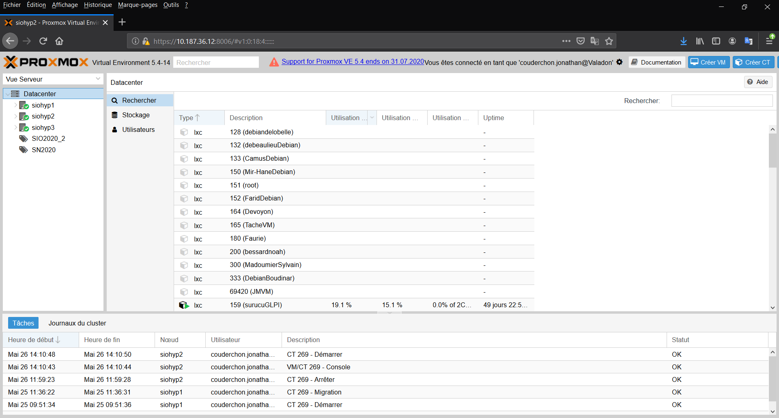Open the Utilisation column header dropdown arrow
The image size is (779, 418).
point(372,118)
